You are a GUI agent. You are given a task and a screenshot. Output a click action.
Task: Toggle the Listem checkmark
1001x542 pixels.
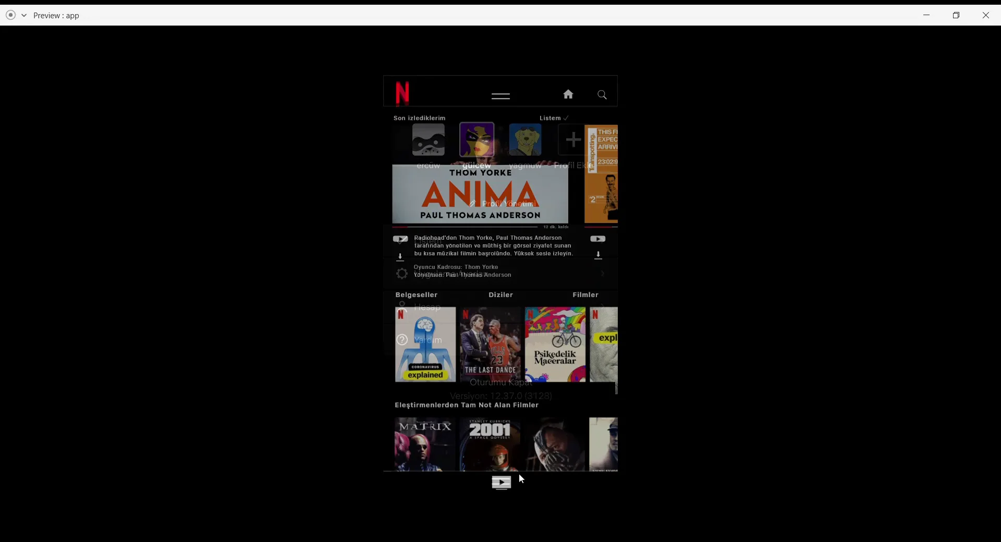[566, 118]
